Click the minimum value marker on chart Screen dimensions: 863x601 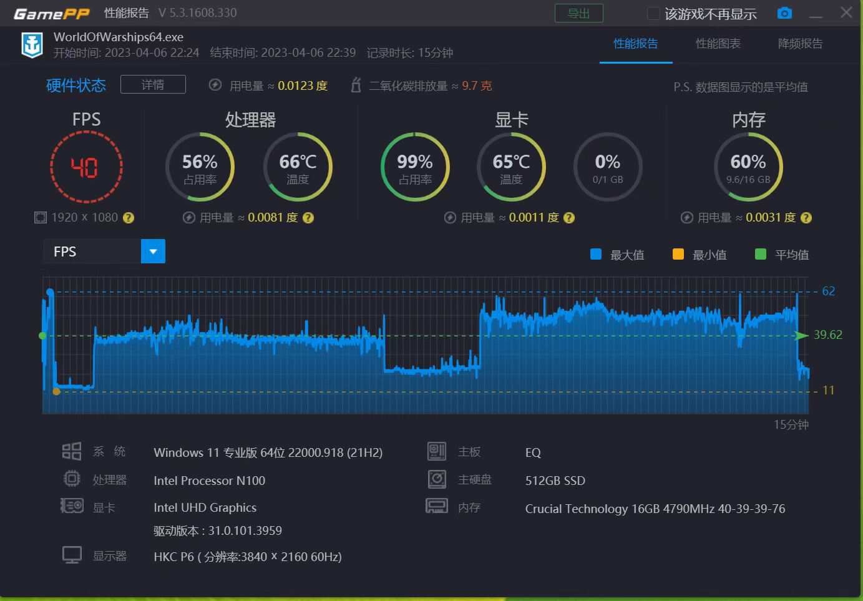coord(56,391)
